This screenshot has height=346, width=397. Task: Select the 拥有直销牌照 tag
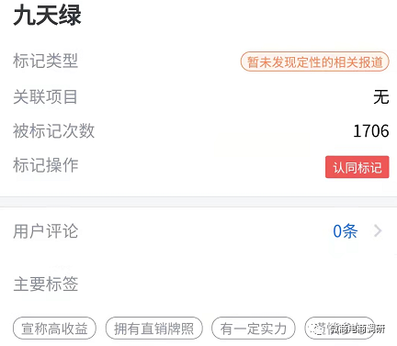[153, 329]
